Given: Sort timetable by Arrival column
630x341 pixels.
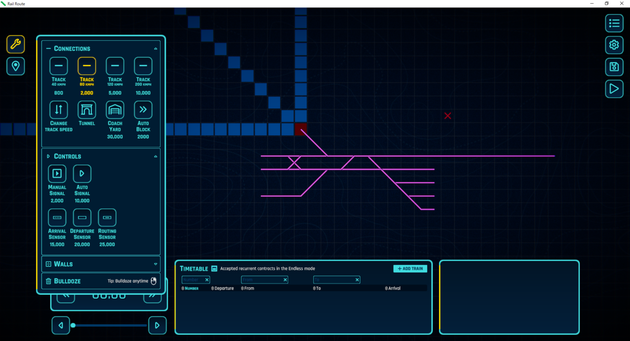Looking at the screenshot, I should (393, 289).
